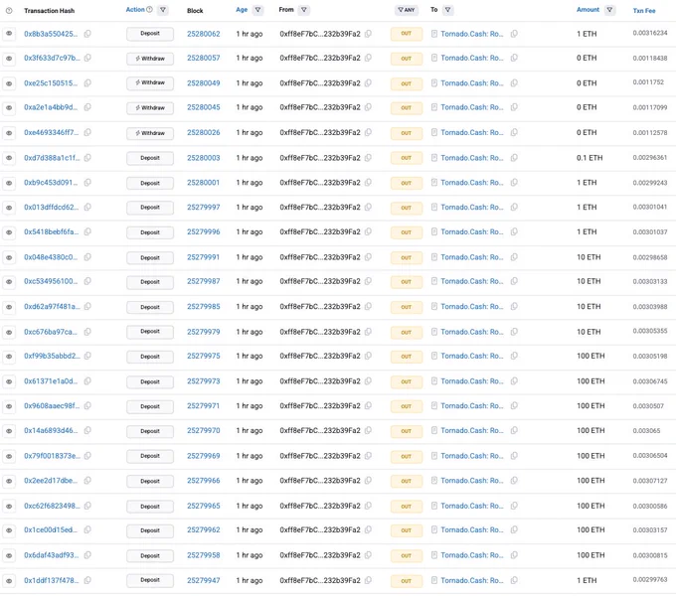Copy From address in block 25280057 row

coord(368,58)
